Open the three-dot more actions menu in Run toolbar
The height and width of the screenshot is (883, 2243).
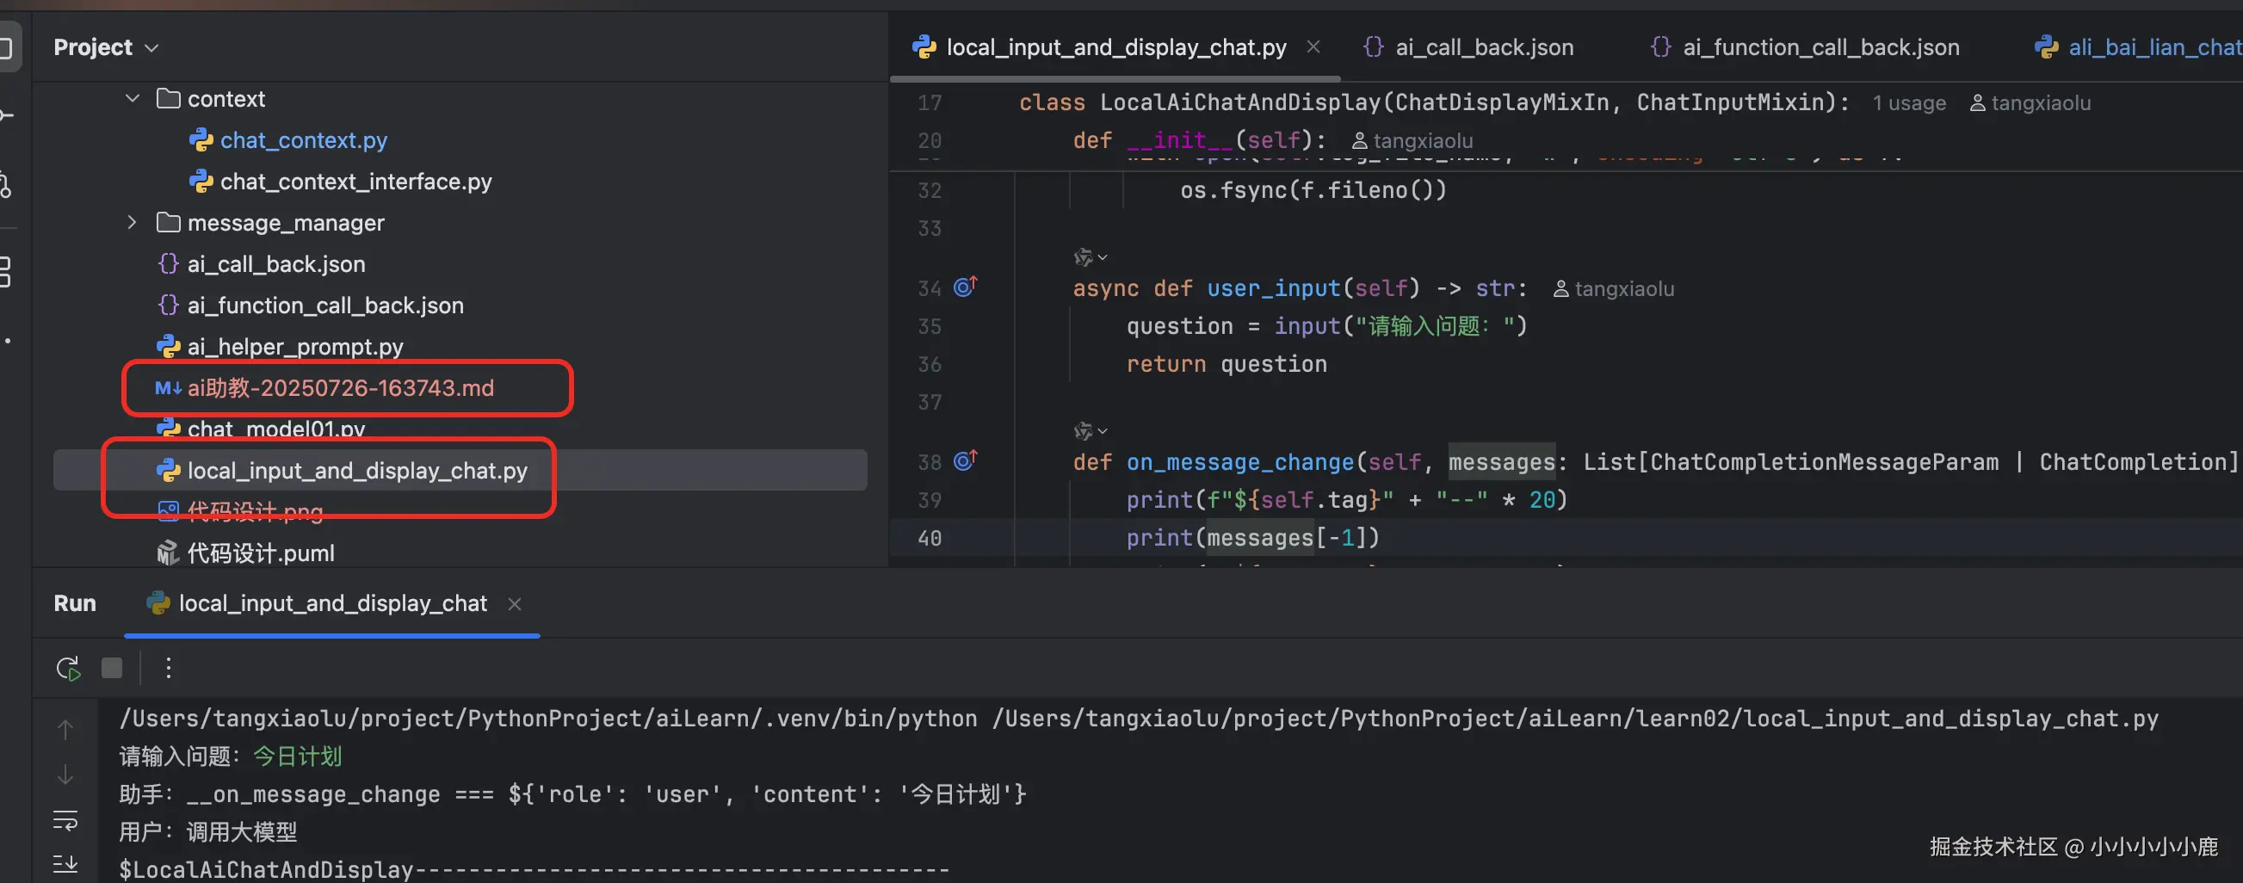(168, 668)
